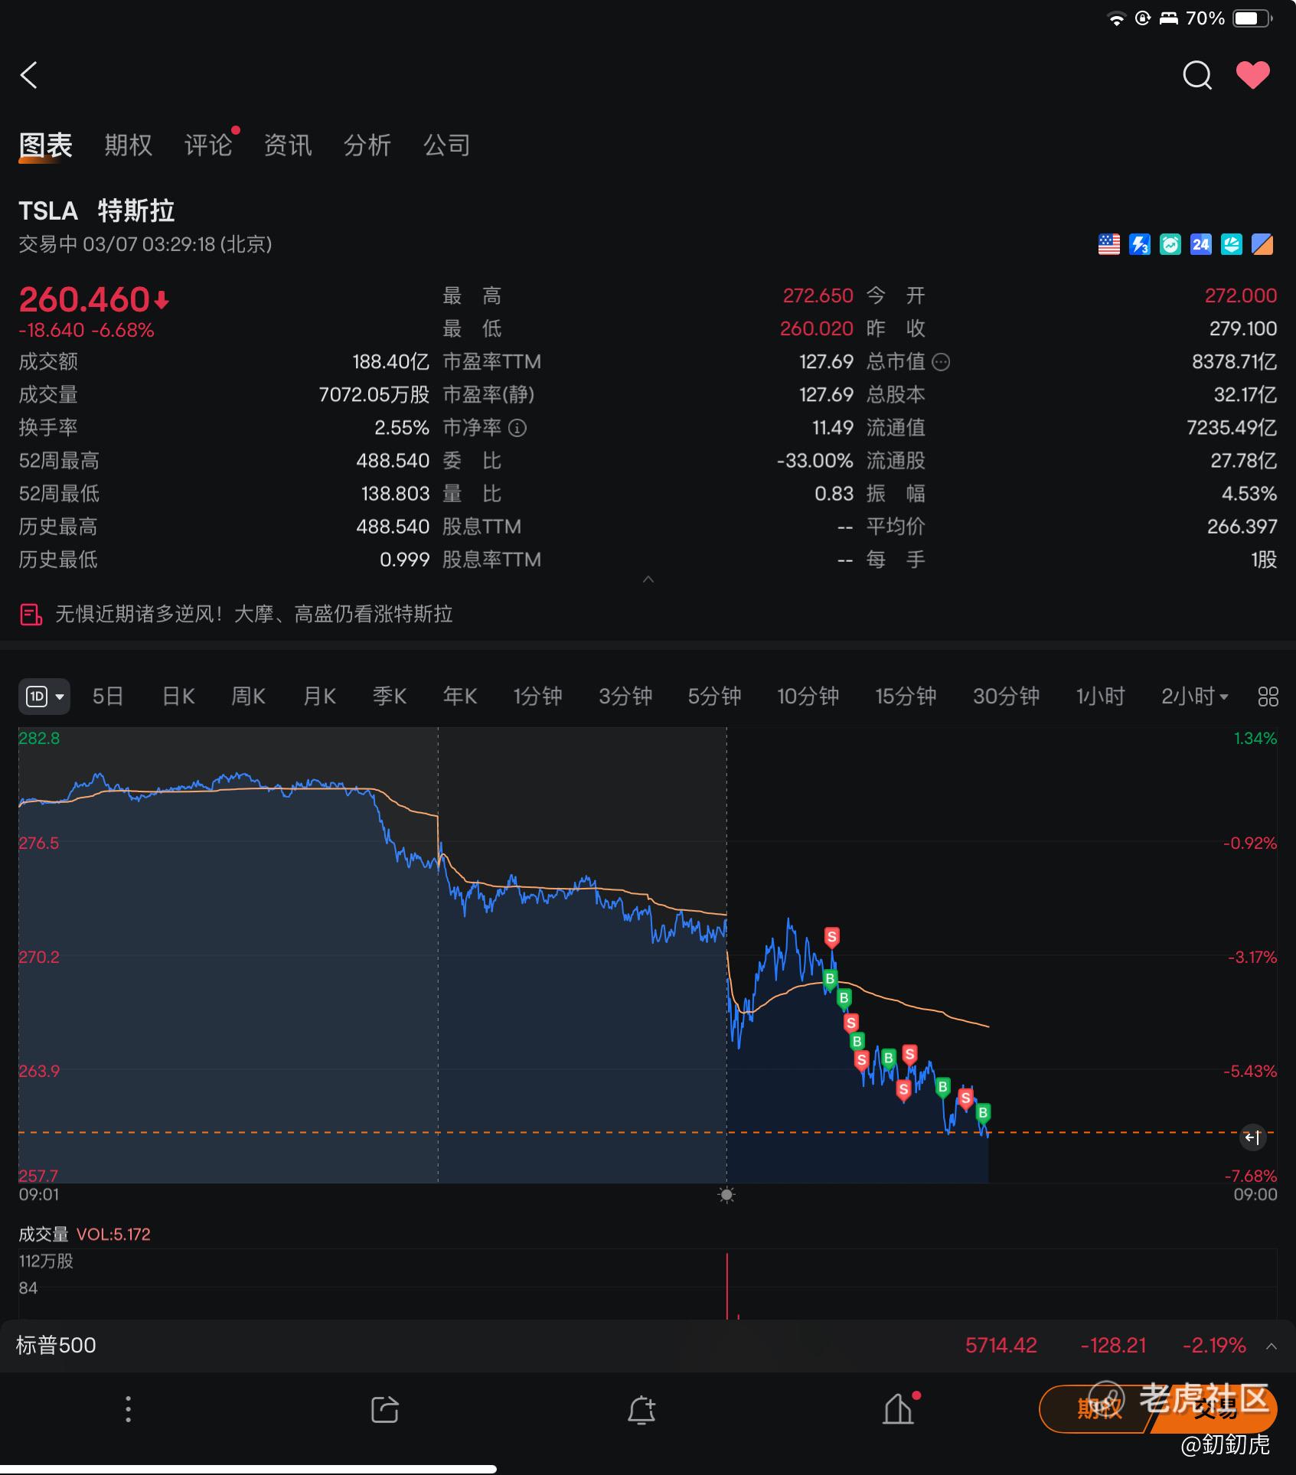Screen dimensions: 1296x1475
Task: Open the three-dot more menu
Action: [x=128, y=1409]
